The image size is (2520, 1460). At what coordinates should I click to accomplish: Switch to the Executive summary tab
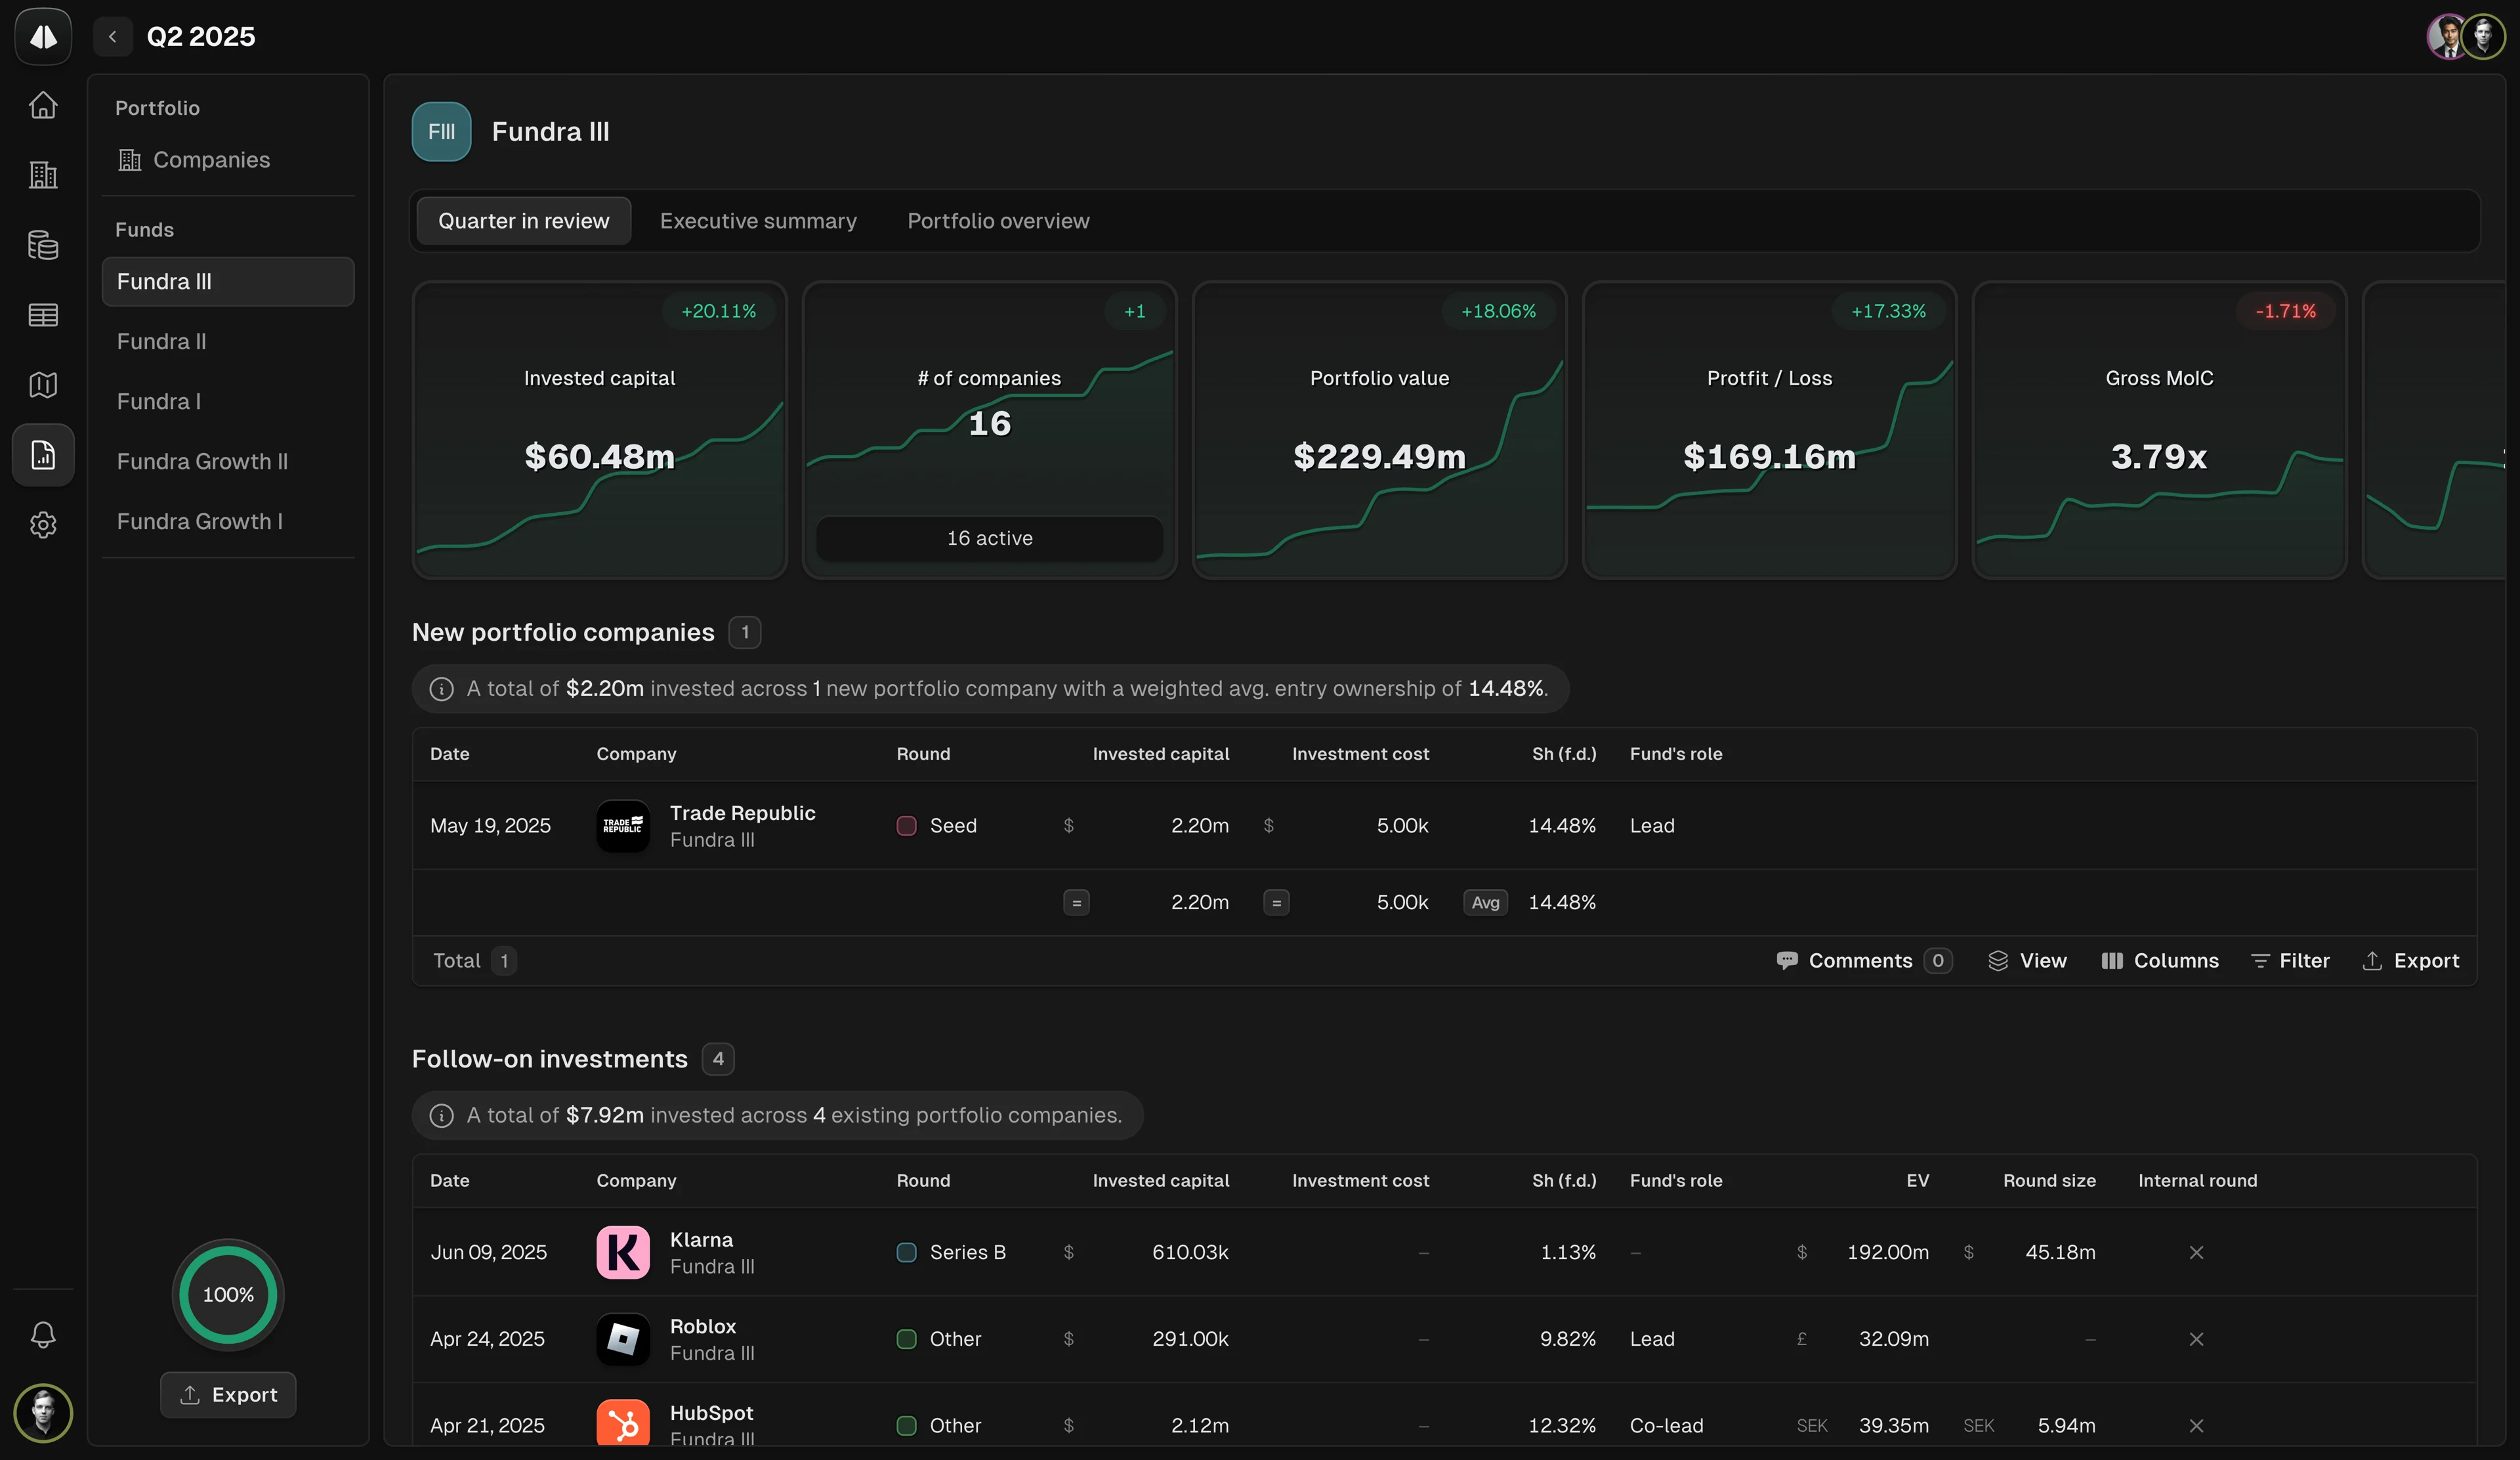pyautogui.click(x=758, y=221)
